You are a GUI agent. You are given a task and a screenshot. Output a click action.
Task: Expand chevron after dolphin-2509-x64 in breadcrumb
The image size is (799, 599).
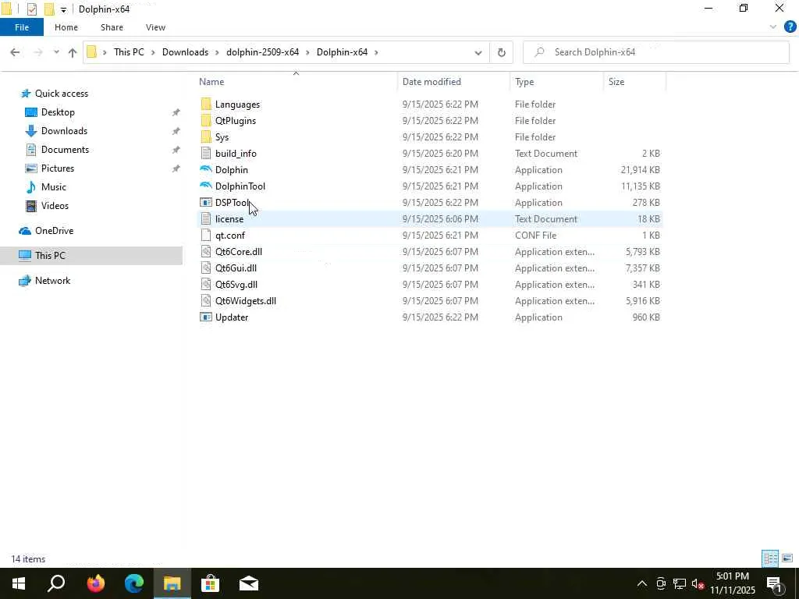[x=307, y=52]
